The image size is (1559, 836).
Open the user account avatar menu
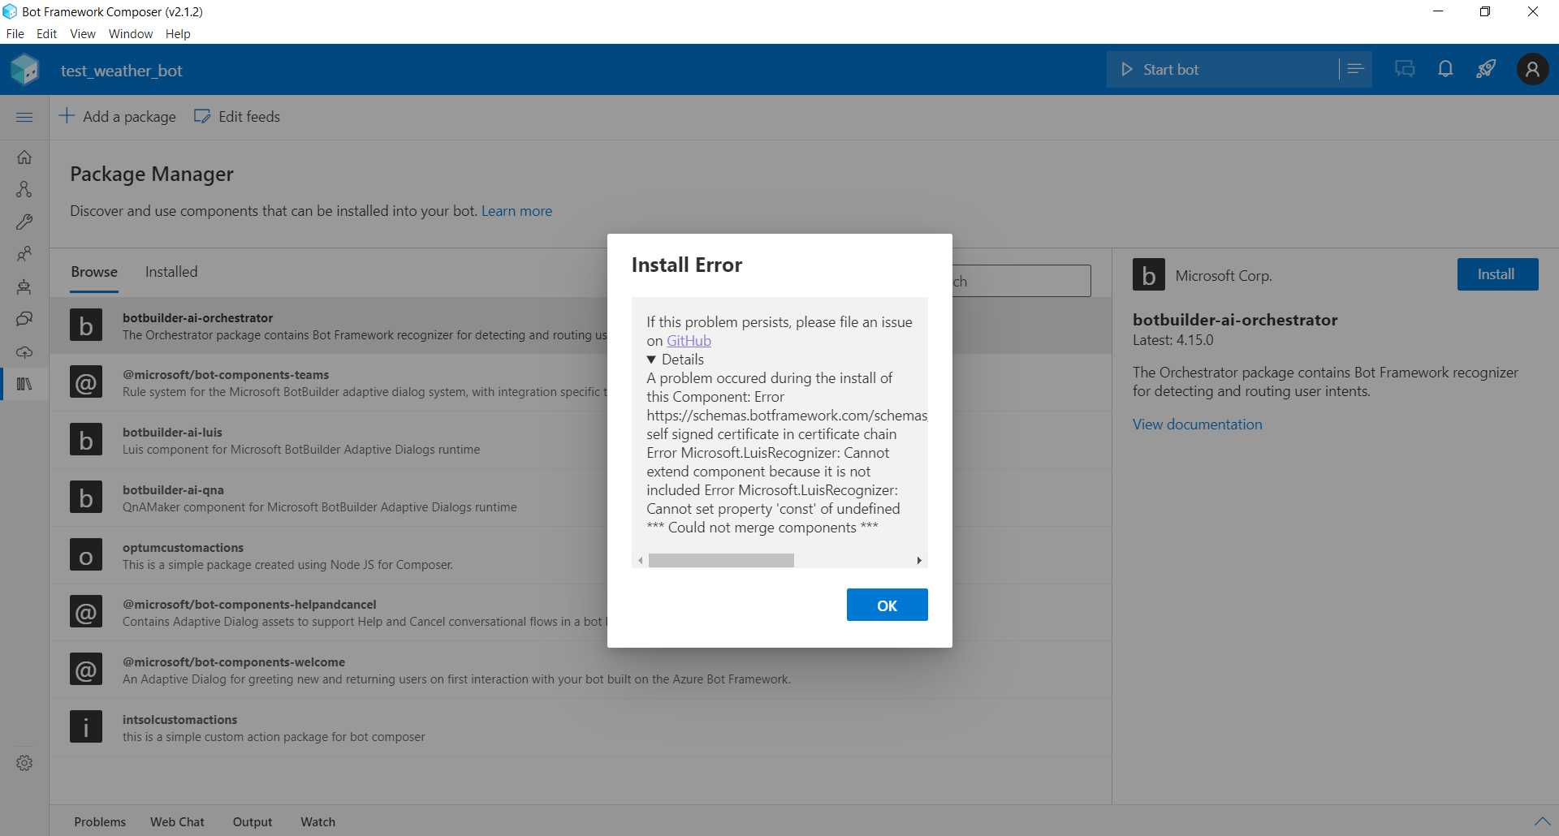coord(1532,69)
